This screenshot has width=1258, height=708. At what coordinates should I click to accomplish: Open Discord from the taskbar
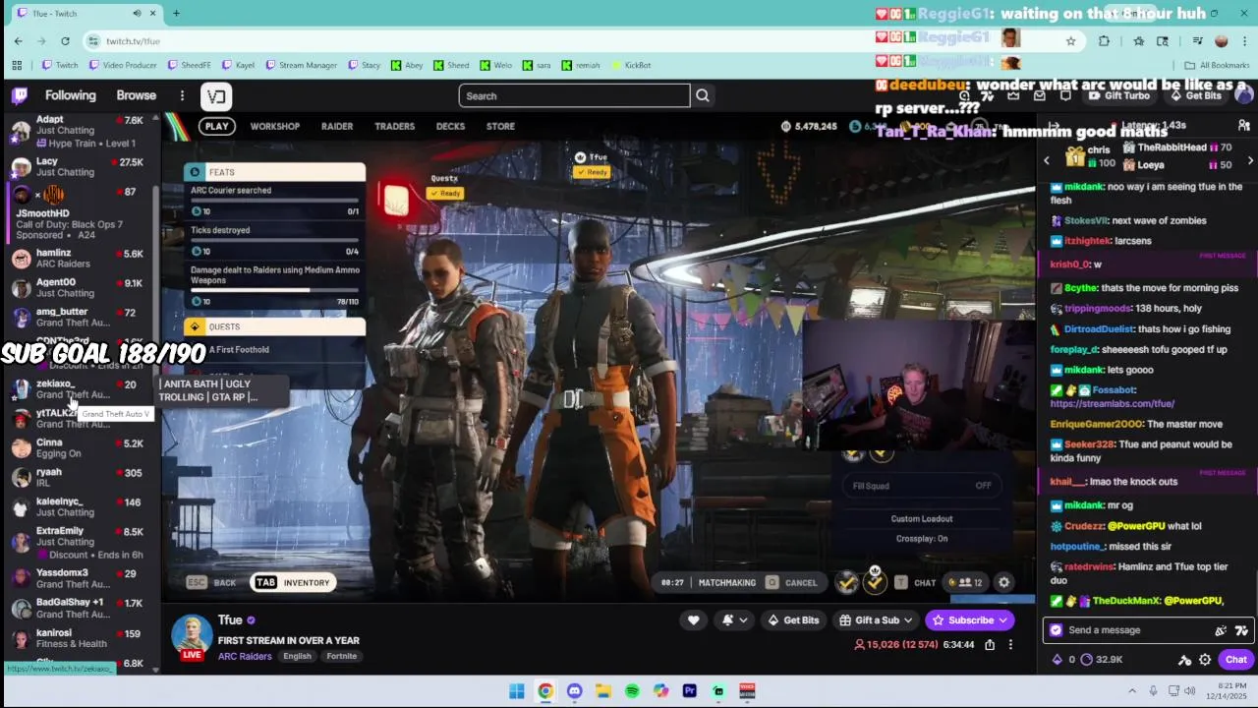click(x=574, y=691)
